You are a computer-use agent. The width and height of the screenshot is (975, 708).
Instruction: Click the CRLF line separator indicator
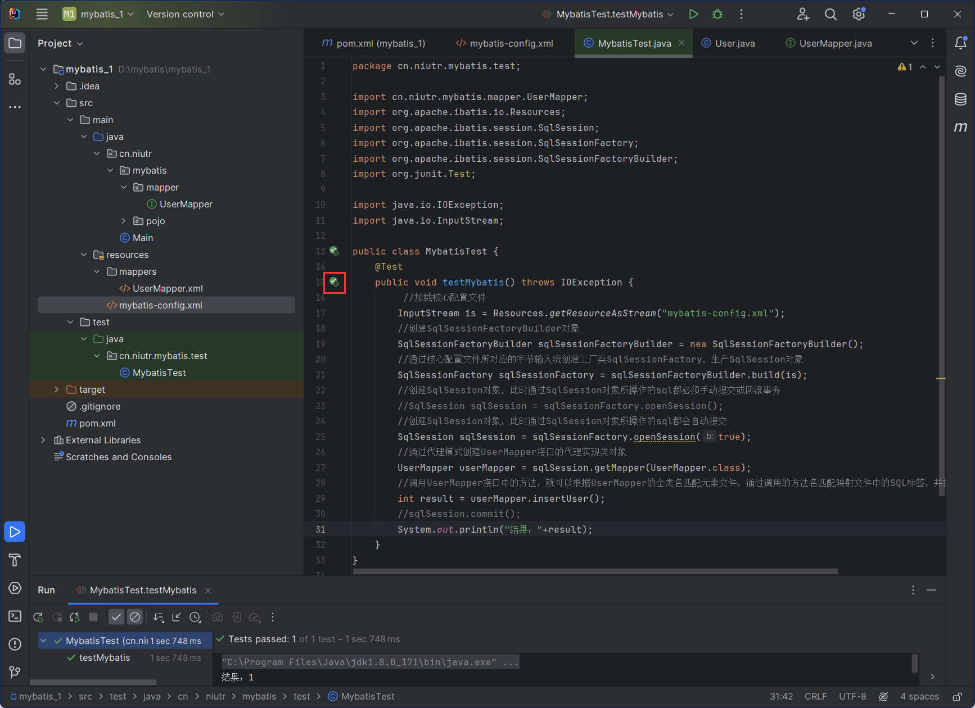click(x=815, y=696)
